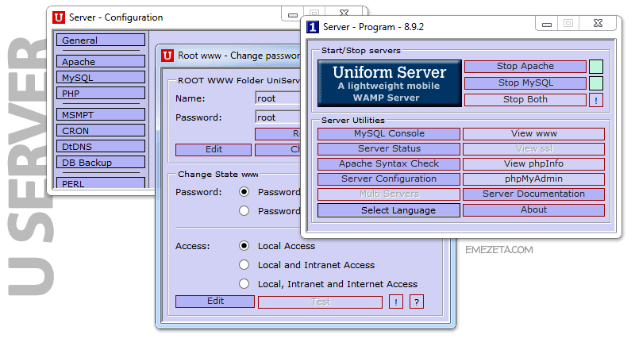The height and width of the screenshot is (338, 635).
Task: Open the MySQL Console
Action: pyautogui.click(x=389, y=134)
